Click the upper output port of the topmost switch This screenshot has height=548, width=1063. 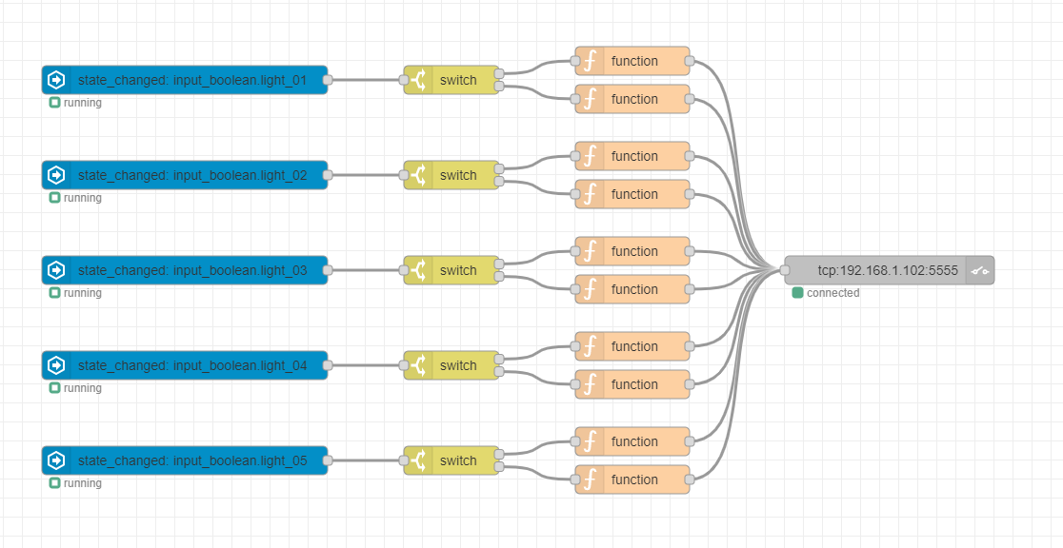(x=499, y=73)
